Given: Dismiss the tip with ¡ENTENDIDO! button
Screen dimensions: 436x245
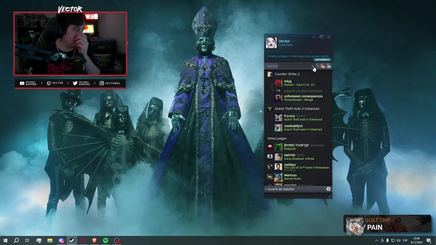Looking at the screenshot, I should (322, 60).
